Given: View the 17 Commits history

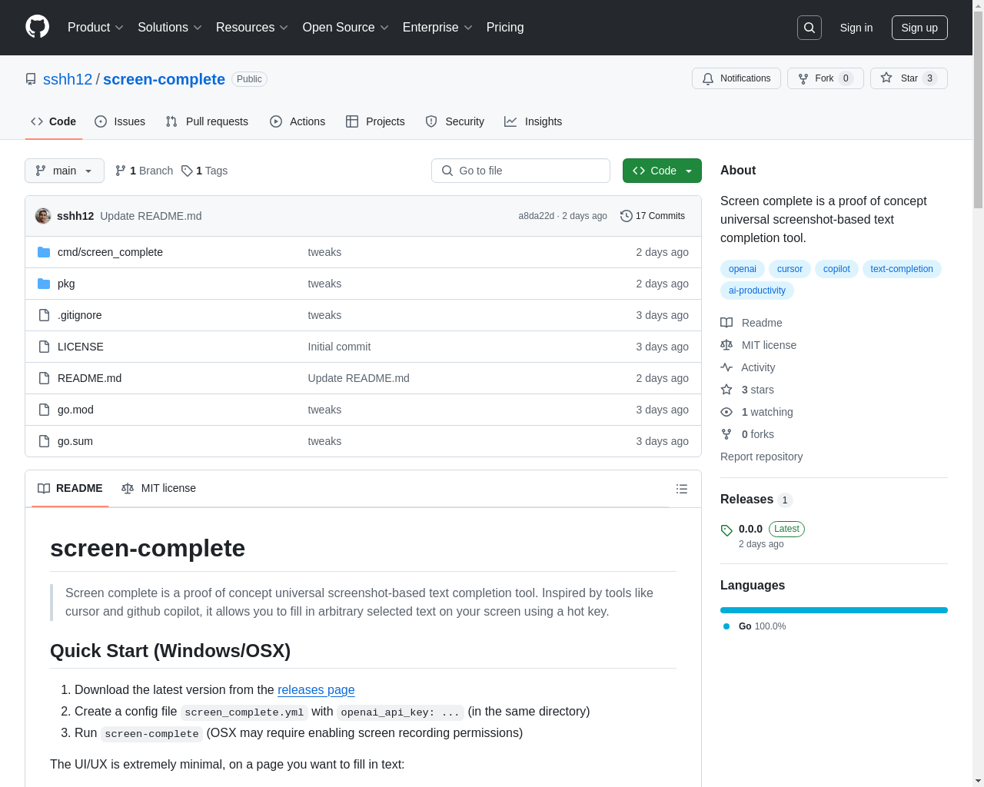Looking at the screenshot, I should point(653,216).
